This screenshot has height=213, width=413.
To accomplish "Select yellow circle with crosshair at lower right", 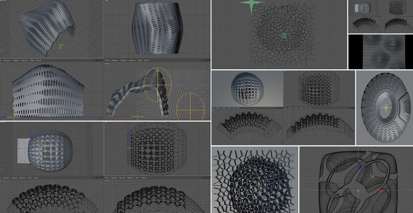I will click(190, 105).
